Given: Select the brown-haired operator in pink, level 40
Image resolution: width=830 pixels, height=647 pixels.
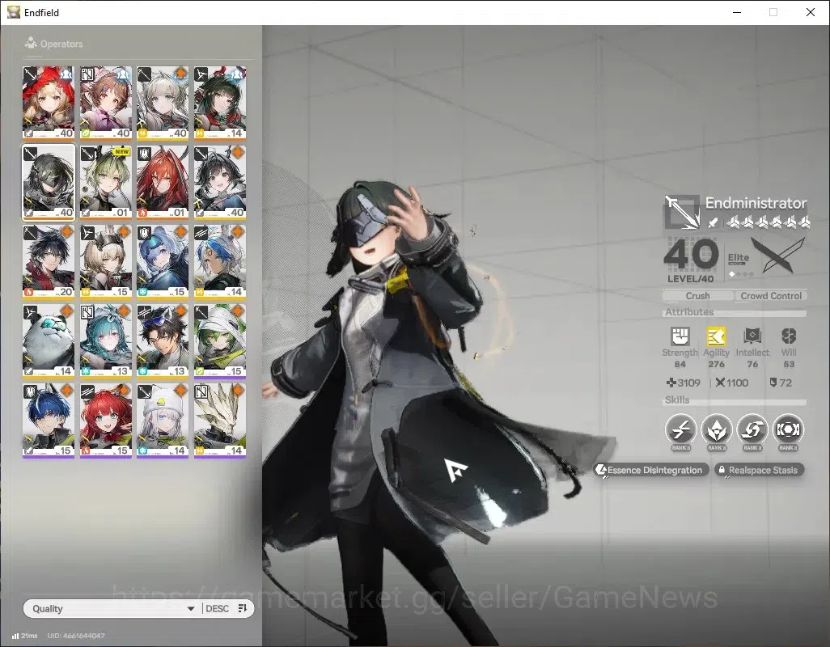Looking at the screenshot, I should click(106, 104).
